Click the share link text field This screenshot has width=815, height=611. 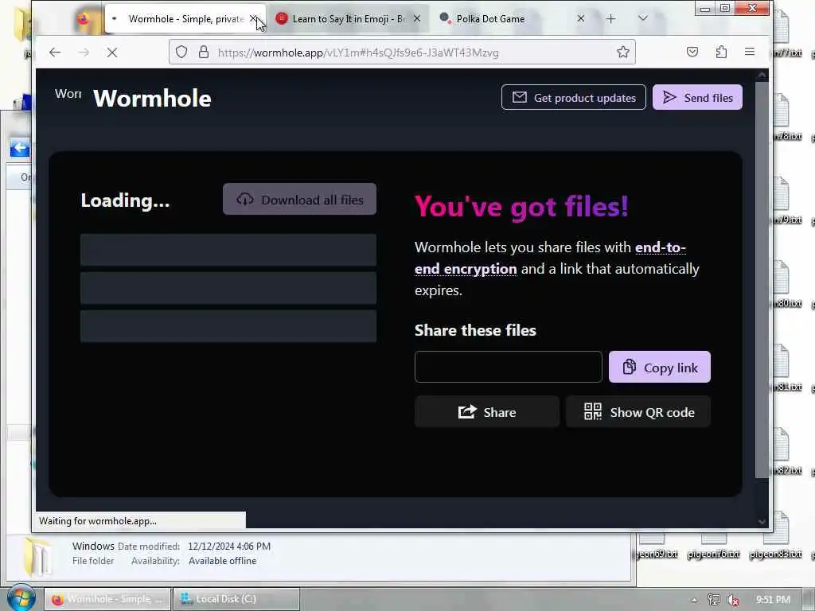click(x=509, y=367)
